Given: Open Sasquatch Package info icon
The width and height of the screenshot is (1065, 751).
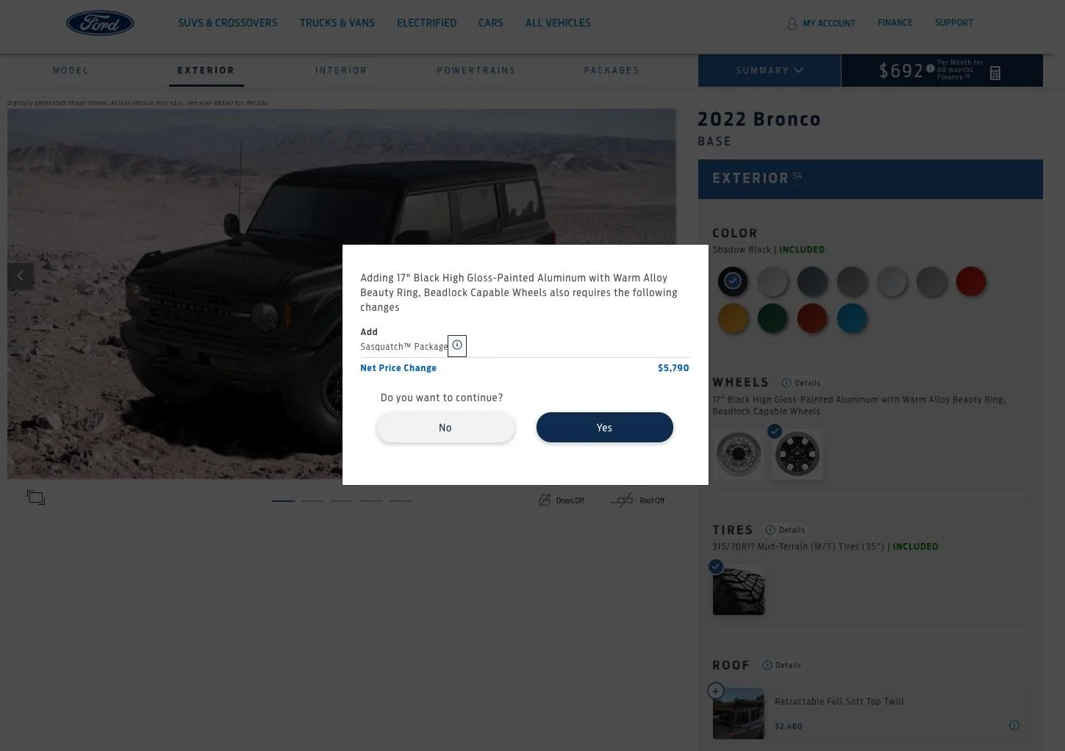Looking at the screenshot, I should [x=457, y=345].
